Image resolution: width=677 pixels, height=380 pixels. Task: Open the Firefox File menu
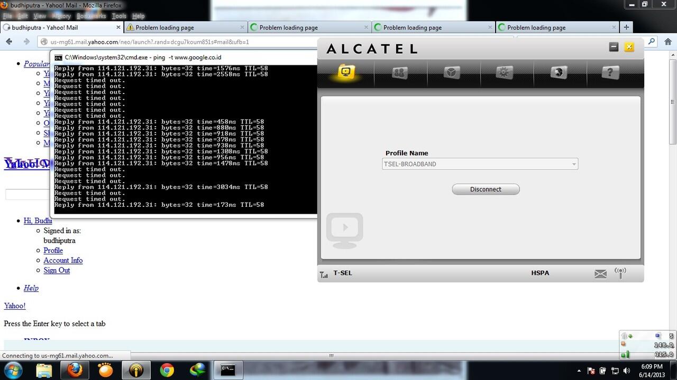[x=7, y=16]
